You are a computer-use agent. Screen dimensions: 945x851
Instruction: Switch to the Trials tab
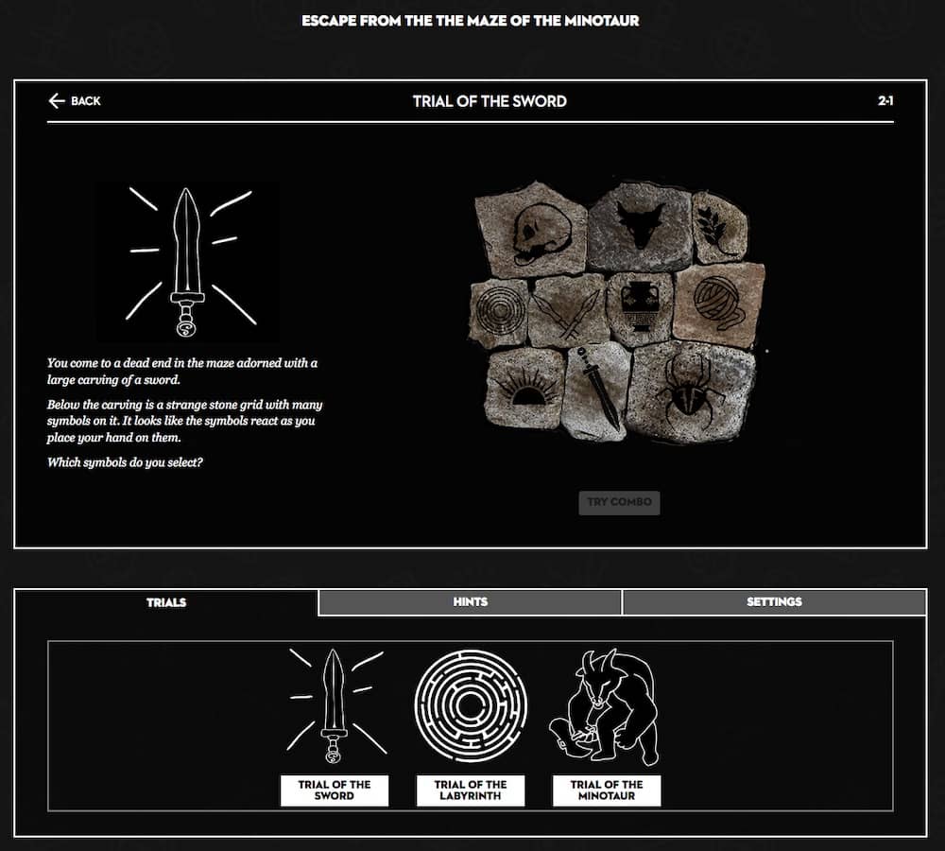[x=166, y=602]
